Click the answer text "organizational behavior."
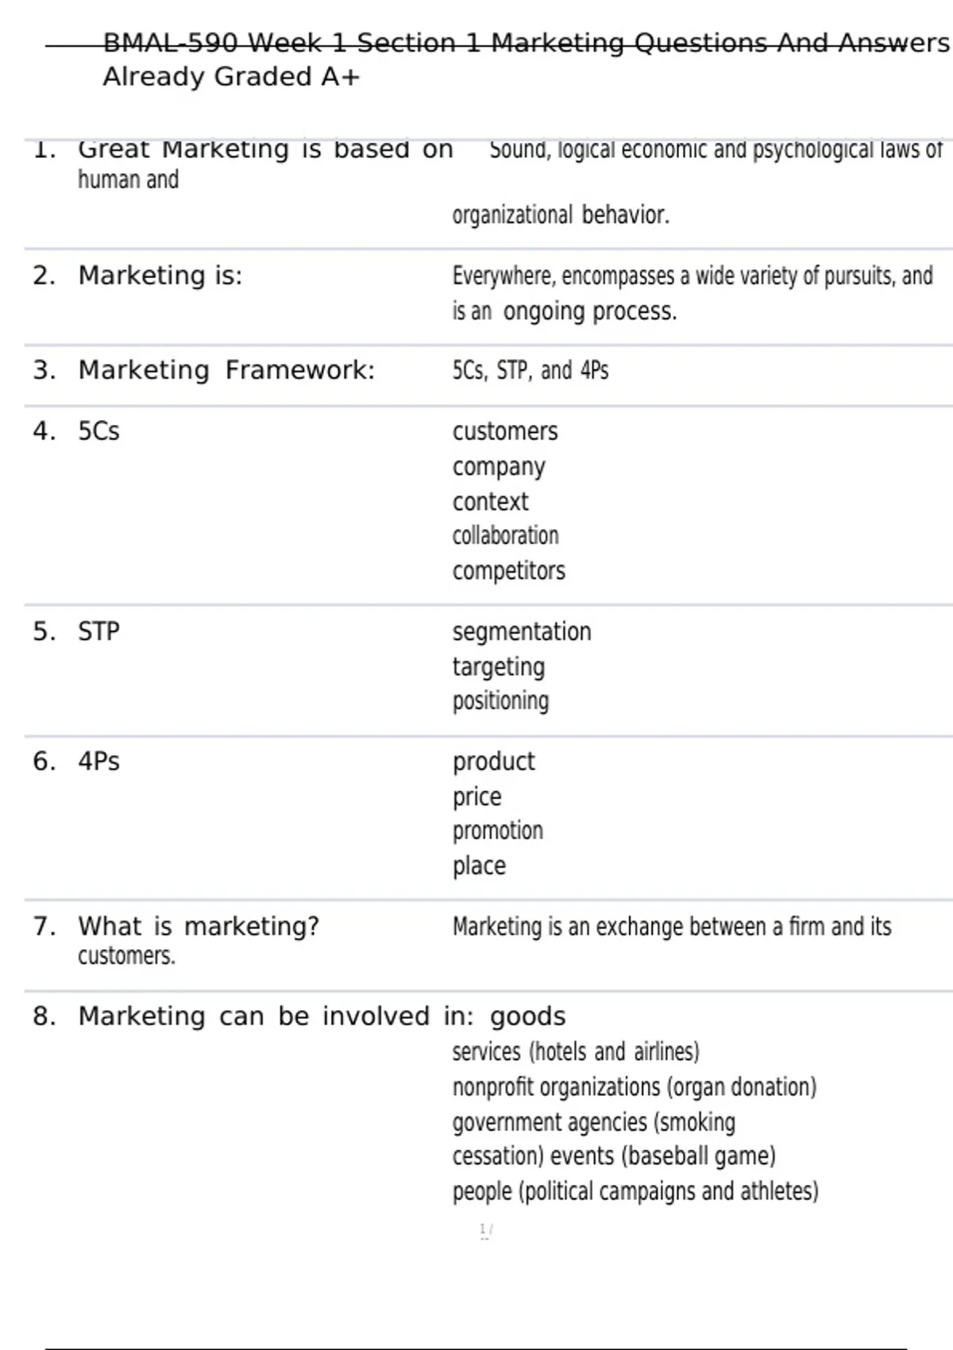953x1350 pixels. [561, 215]
